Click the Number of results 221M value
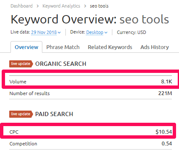The image size is (179, 168). click(x=165, y=93)
